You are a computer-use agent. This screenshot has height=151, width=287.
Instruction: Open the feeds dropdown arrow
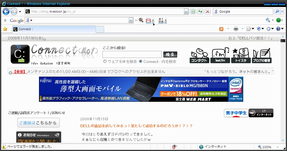coord(228,29)
